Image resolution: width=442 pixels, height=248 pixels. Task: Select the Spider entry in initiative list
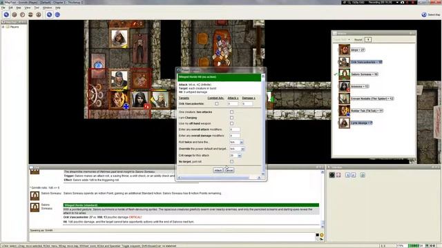point(366,99)
